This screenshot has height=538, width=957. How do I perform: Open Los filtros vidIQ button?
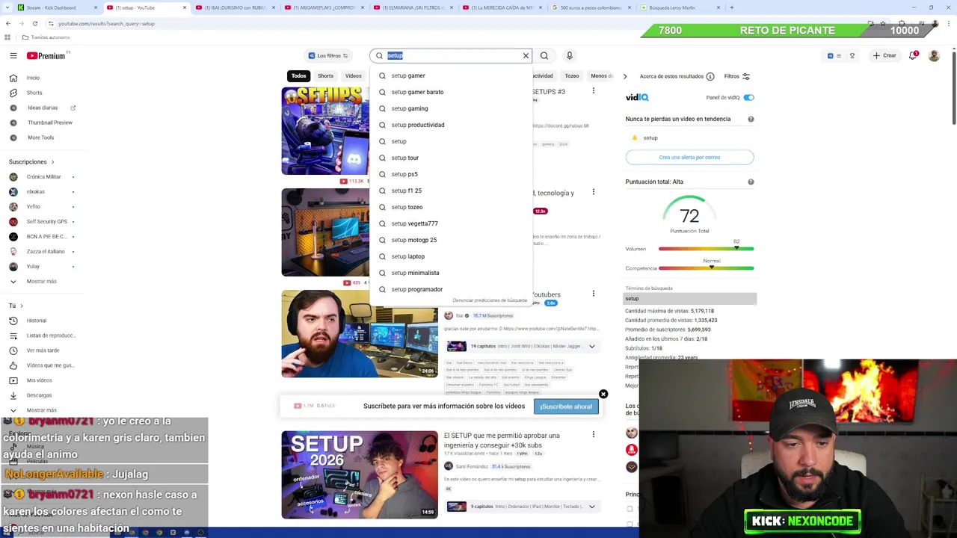(x=328, y=55)
